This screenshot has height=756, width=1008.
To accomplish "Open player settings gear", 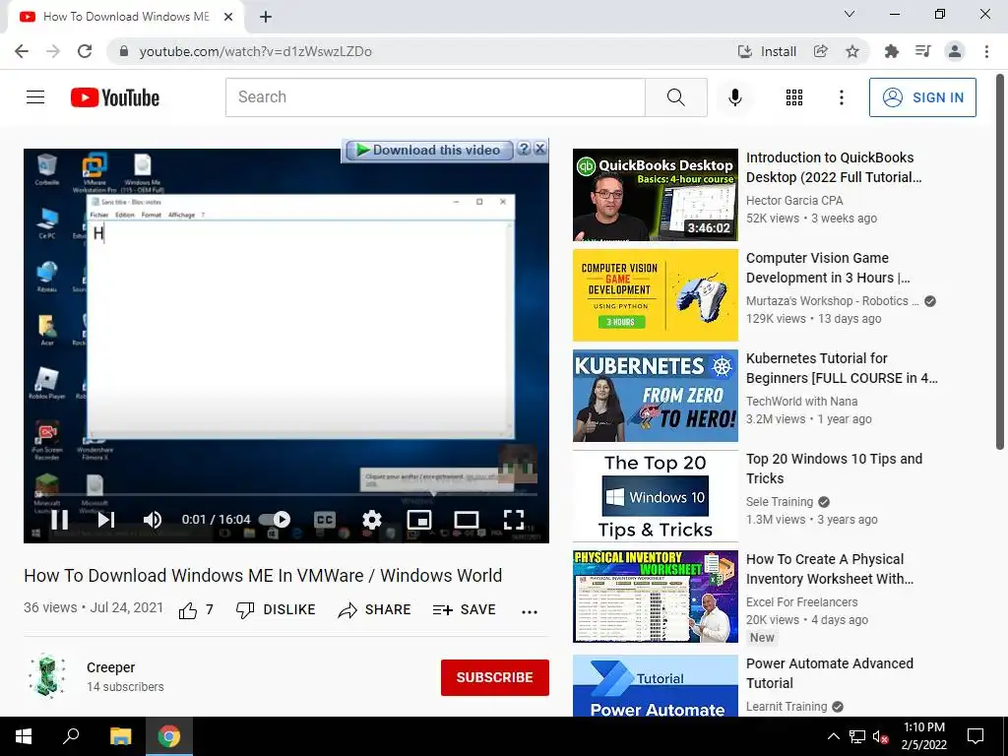I will (x=371, y=519).
